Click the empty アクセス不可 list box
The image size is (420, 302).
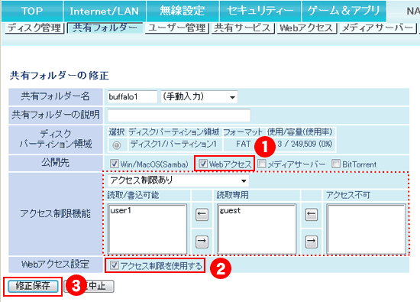tap(366, 229)
